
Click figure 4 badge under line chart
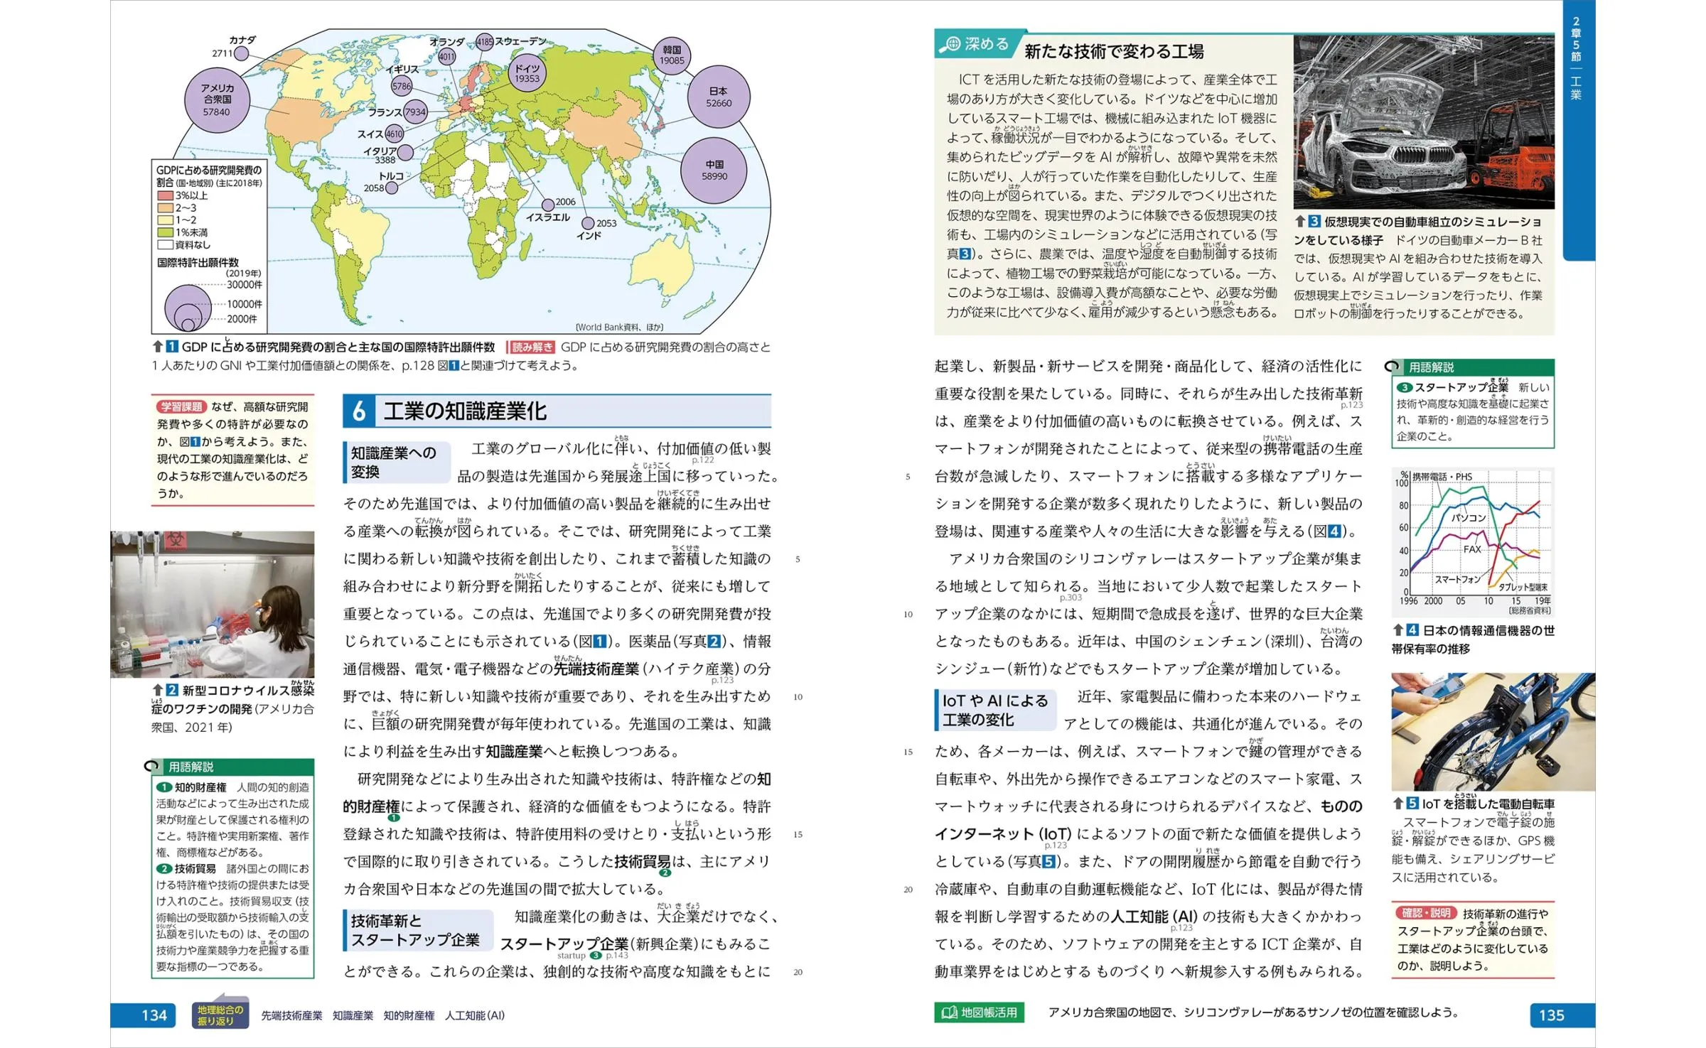pos(1412,630)
